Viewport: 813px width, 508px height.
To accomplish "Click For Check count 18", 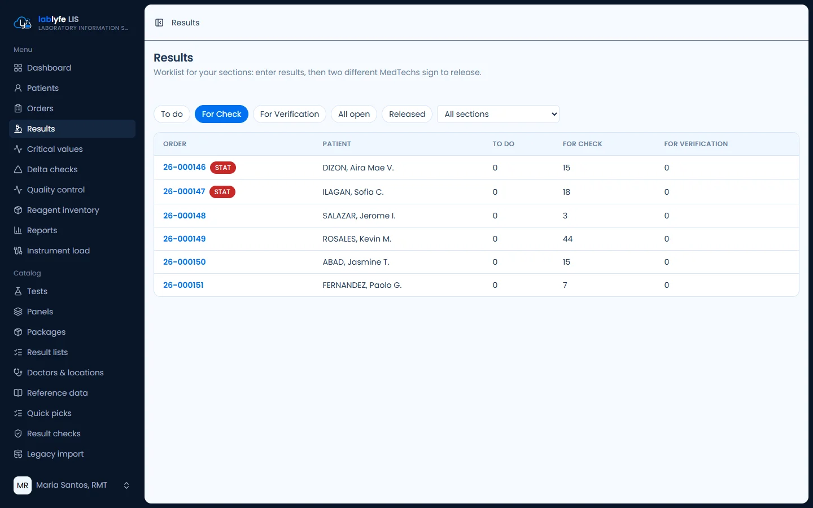I will tap(566, 192).
